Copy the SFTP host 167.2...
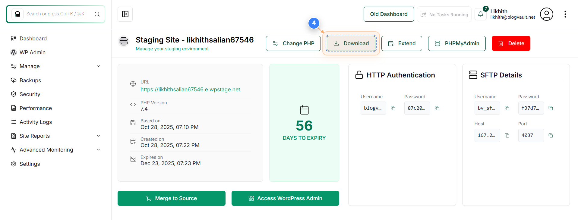 [507, 136]
